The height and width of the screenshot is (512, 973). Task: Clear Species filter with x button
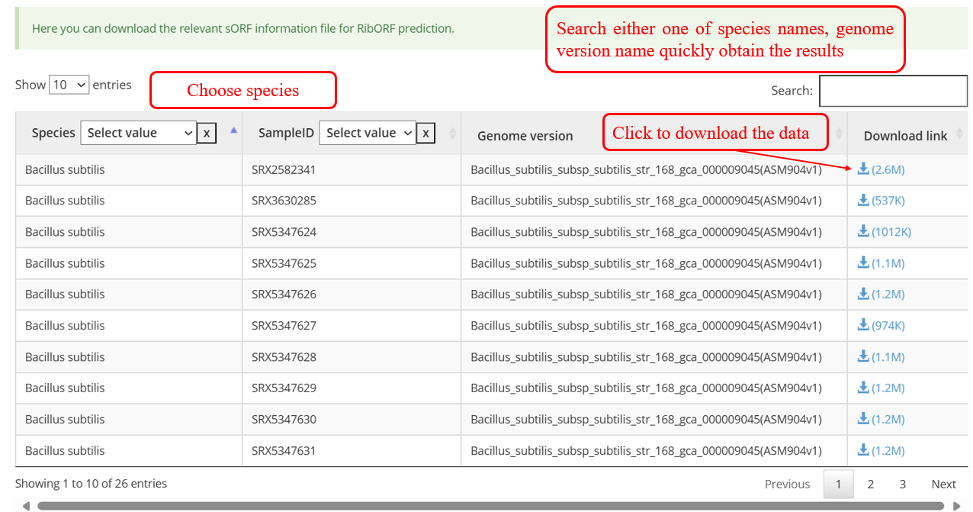206,134
